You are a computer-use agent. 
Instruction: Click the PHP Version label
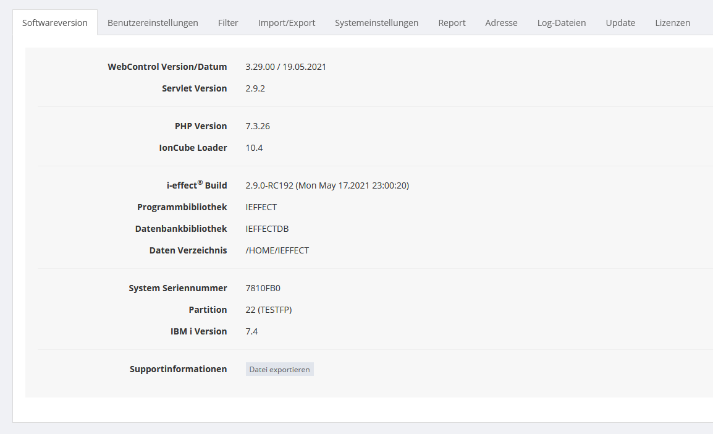point(201,127)
